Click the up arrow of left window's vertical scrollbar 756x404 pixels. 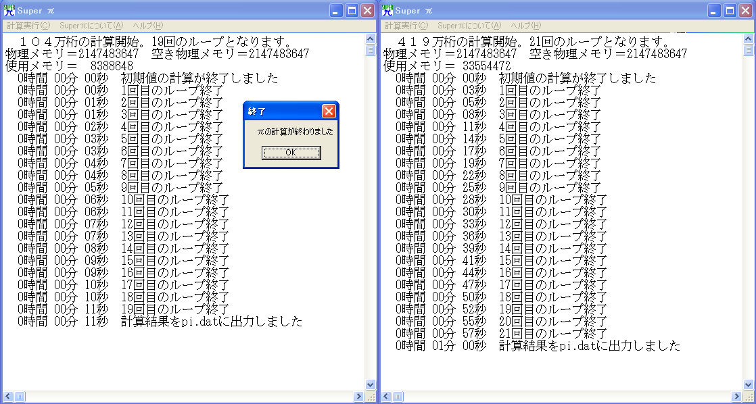[370, 39]
